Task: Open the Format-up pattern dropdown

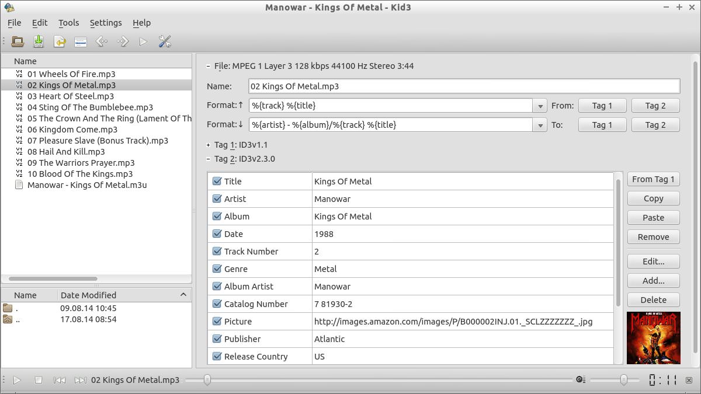Action: tap(539, 105)
